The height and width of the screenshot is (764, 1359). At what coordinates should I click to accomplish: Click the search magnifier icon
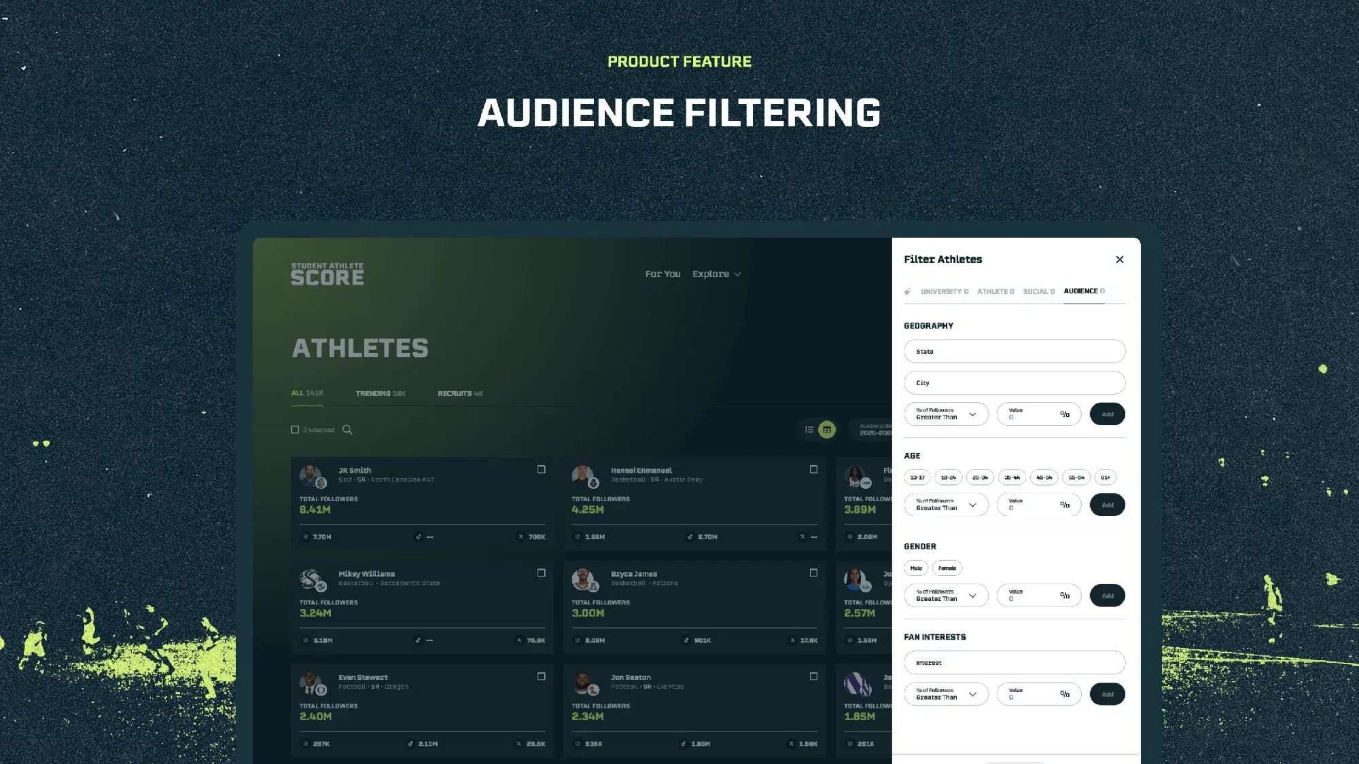347,429
